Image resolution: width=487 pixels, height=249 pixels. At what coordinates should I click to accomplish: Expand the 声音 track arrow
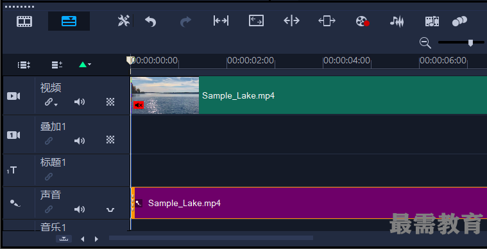pyautogui.click(x=110, y=210)
